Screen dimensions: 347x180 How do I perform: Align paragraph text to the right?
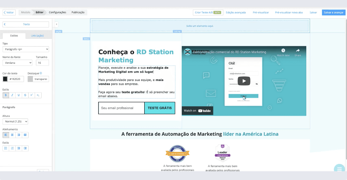(x=19, y=135)
